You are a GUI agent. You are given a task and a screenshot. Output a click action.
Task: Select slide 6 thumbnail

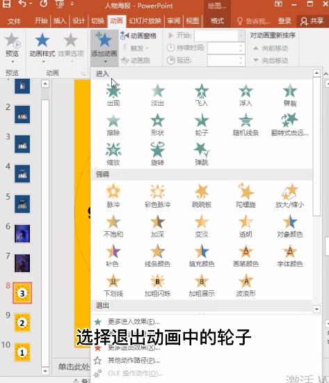point(22,233)
